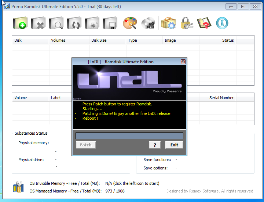This screenshot has width=264, height=202.
Task: Click the Type column header
Action: 144,40
